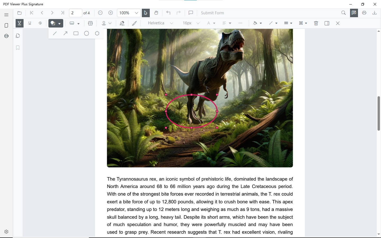The width and height of the screenshot is (381, 238).
Task: Toggle the annotation toolbar button
Action: [x=354, y=13]
